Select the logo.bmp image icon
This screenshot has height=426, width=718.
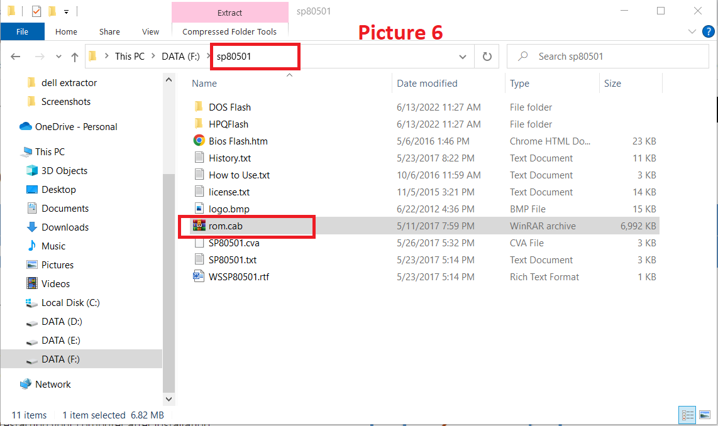(x=199, y=209)
